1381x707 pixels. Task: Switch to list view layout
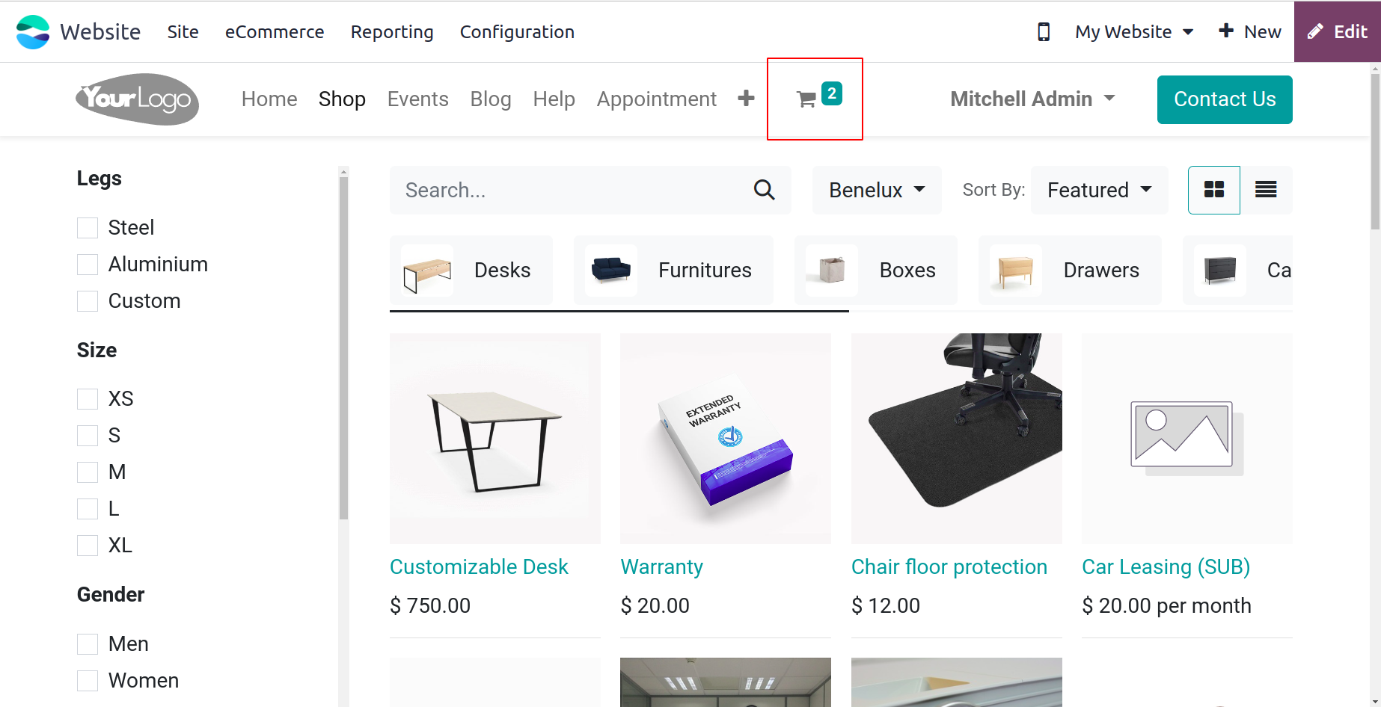click(1266, 190)
